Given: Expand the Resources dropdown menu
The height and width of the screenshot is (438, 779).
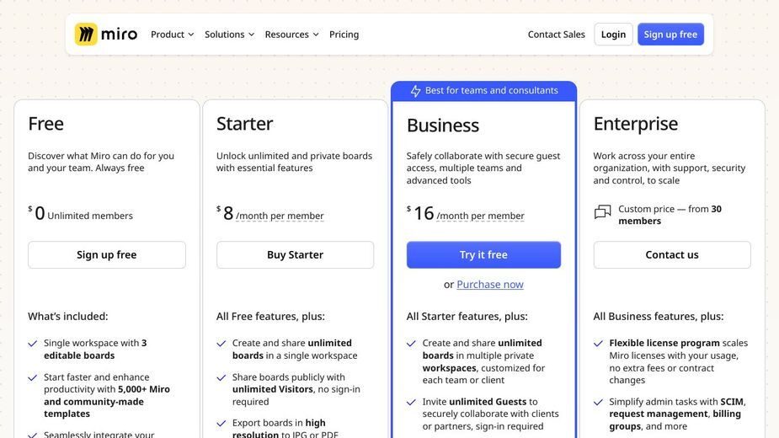Looking at the screenshot, I should (x=291, y=35).
